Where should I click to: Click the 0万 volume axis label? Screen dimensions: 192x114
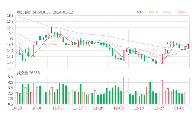point(11,104)
